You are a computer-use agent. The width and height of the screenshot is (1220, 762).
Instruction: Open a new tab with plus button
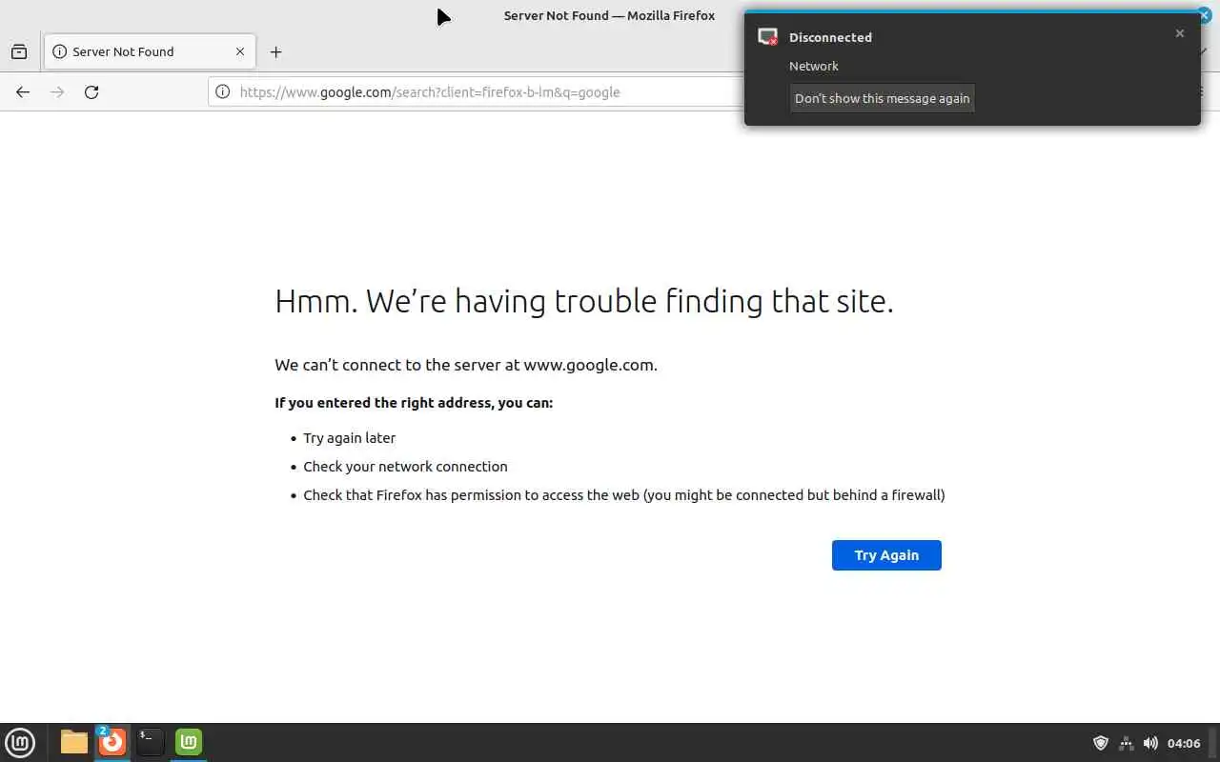click(275, 52)
